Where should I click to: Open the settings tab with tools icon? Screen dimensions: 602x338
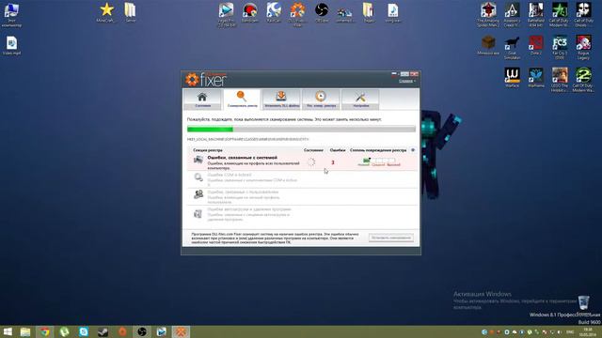click(360, 100)
